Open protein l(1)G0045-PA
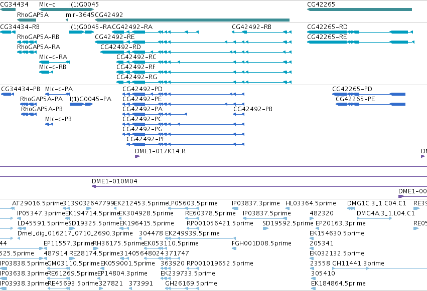The image size is (427, 291). (81, 104)
